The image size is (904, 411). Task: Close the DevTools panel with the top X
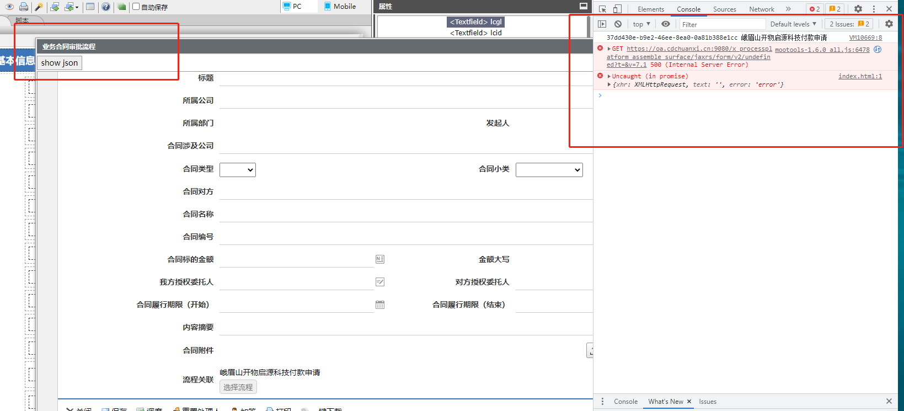pos(889,9)
